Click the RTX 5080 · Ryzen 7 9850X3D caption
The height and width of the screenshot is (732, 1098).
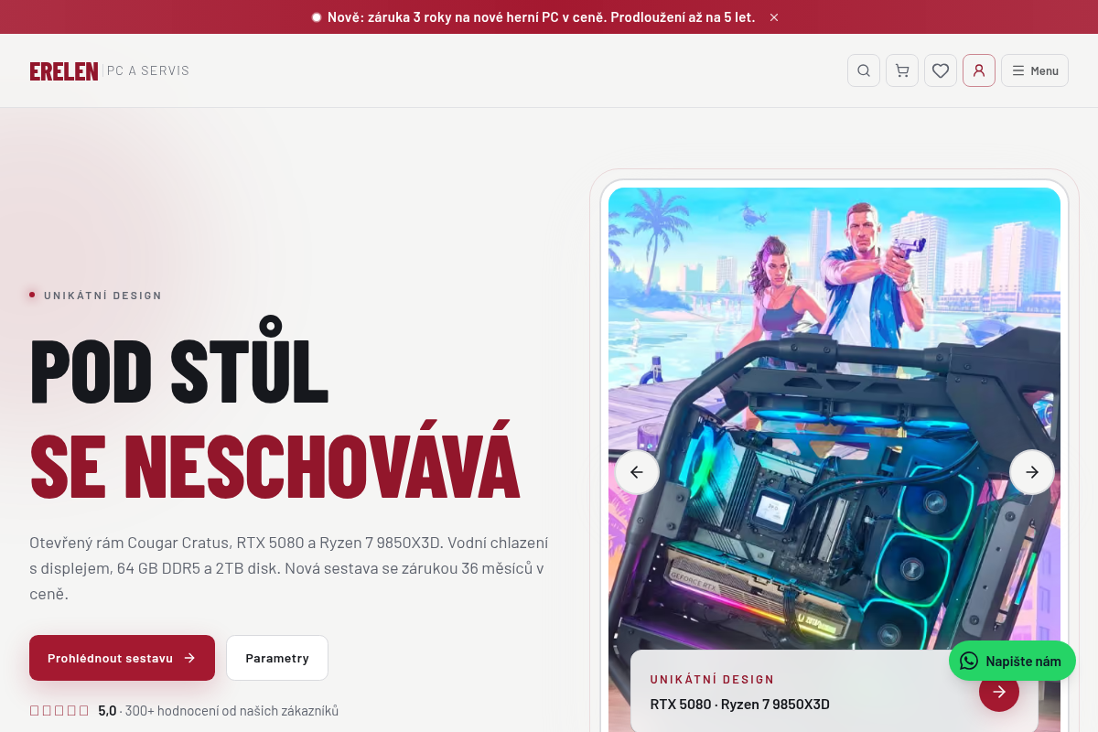pos(740,705)
